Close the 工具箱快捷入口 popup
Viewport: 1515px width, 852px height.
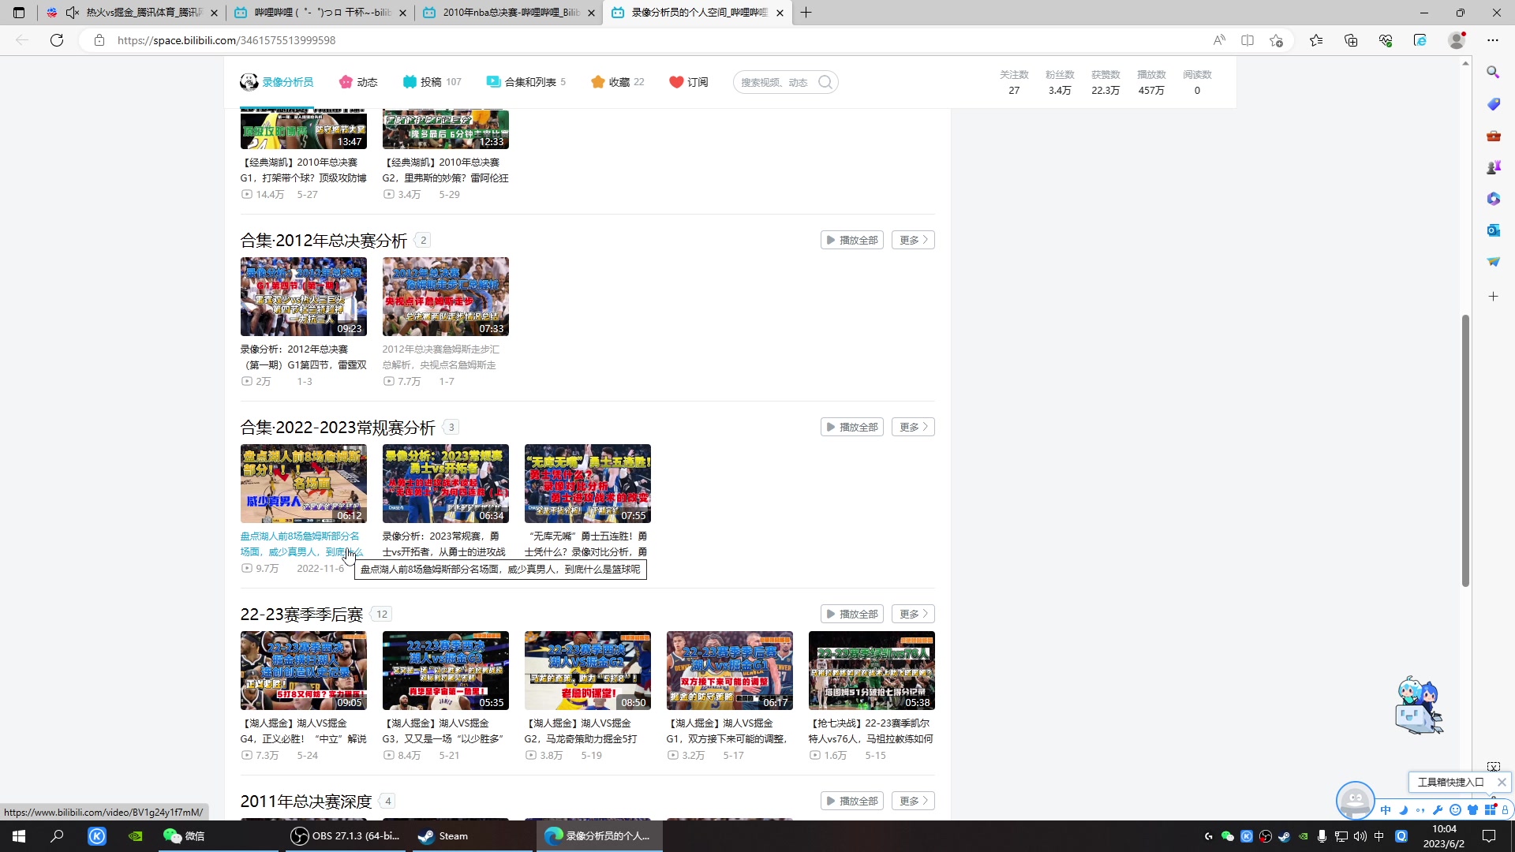click(1502, 782)
